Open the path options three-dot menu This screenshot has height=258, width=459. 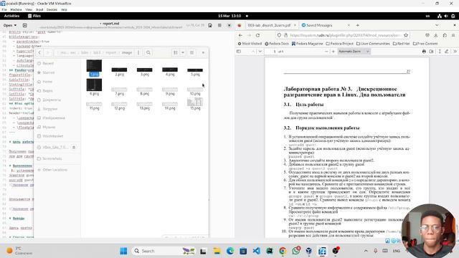pos(138,52)
